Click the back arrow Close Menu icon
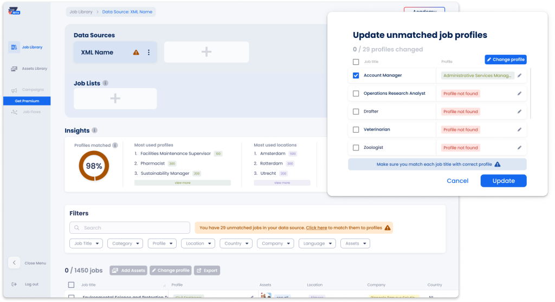The width and height of the screenshot is (555, 302). point(15,263)
